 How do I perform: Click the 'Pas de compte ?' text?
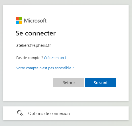click(x=30, y=58)
